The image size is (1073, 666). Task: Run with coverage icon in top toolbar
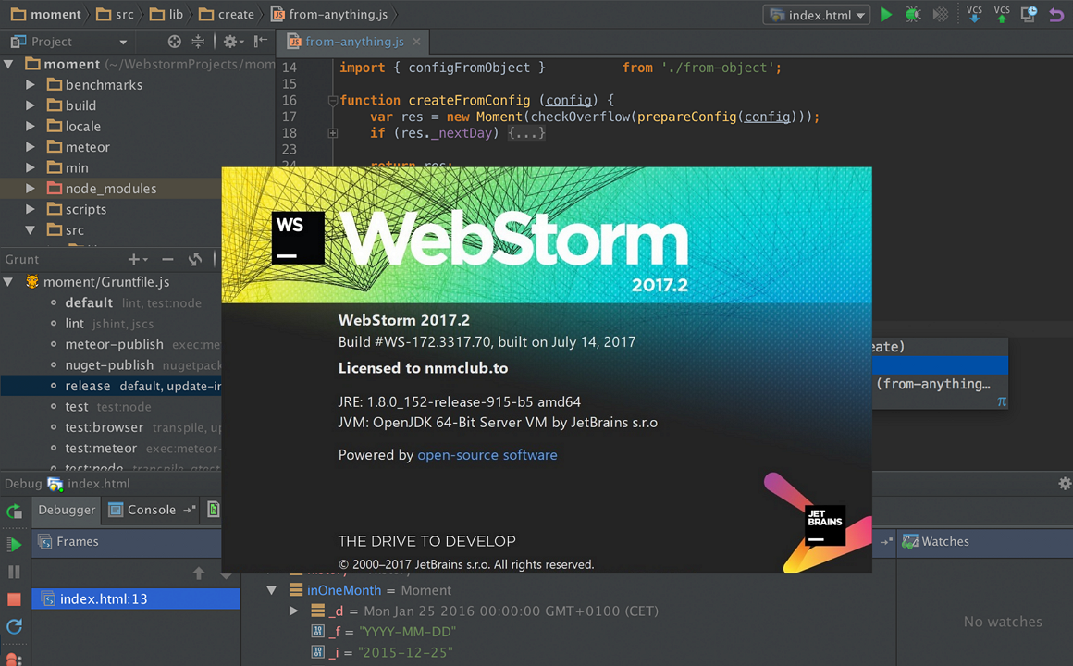tap(942, 15)
